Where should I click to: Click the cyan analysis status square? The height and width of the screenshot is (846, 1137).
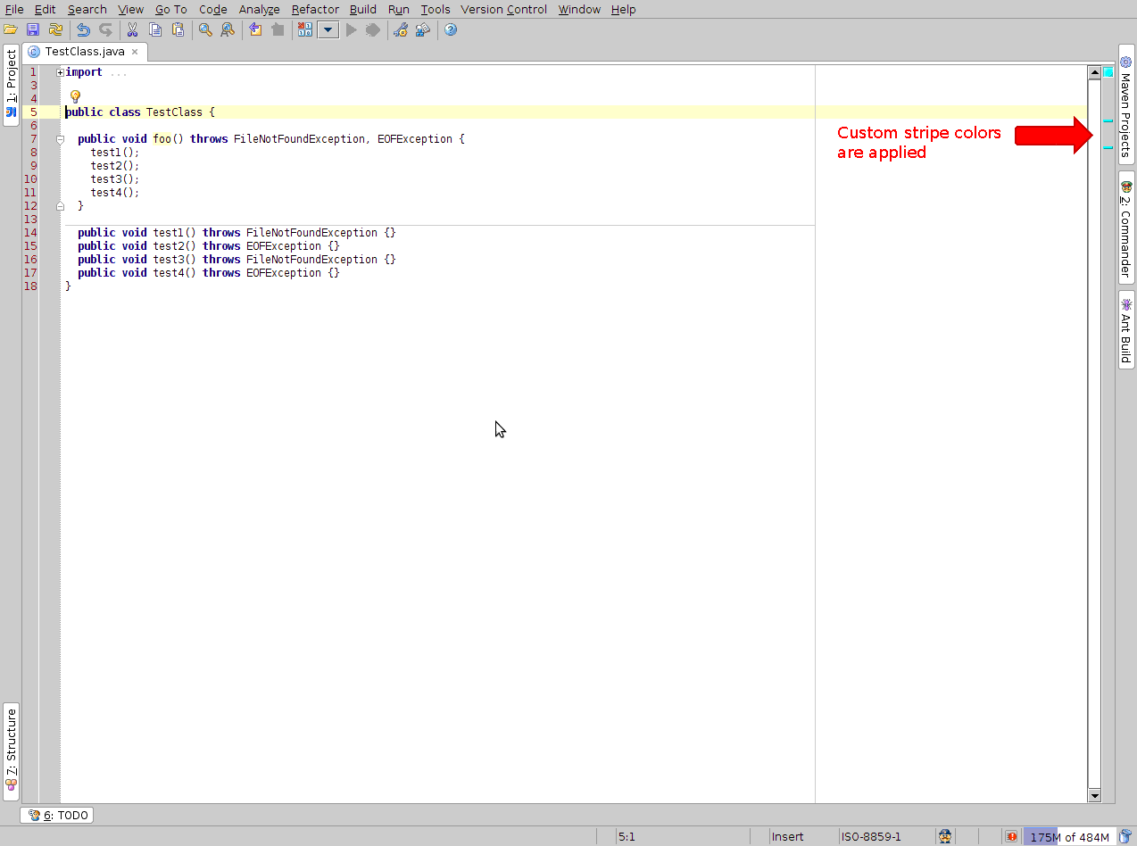[x=1108, y=71]
